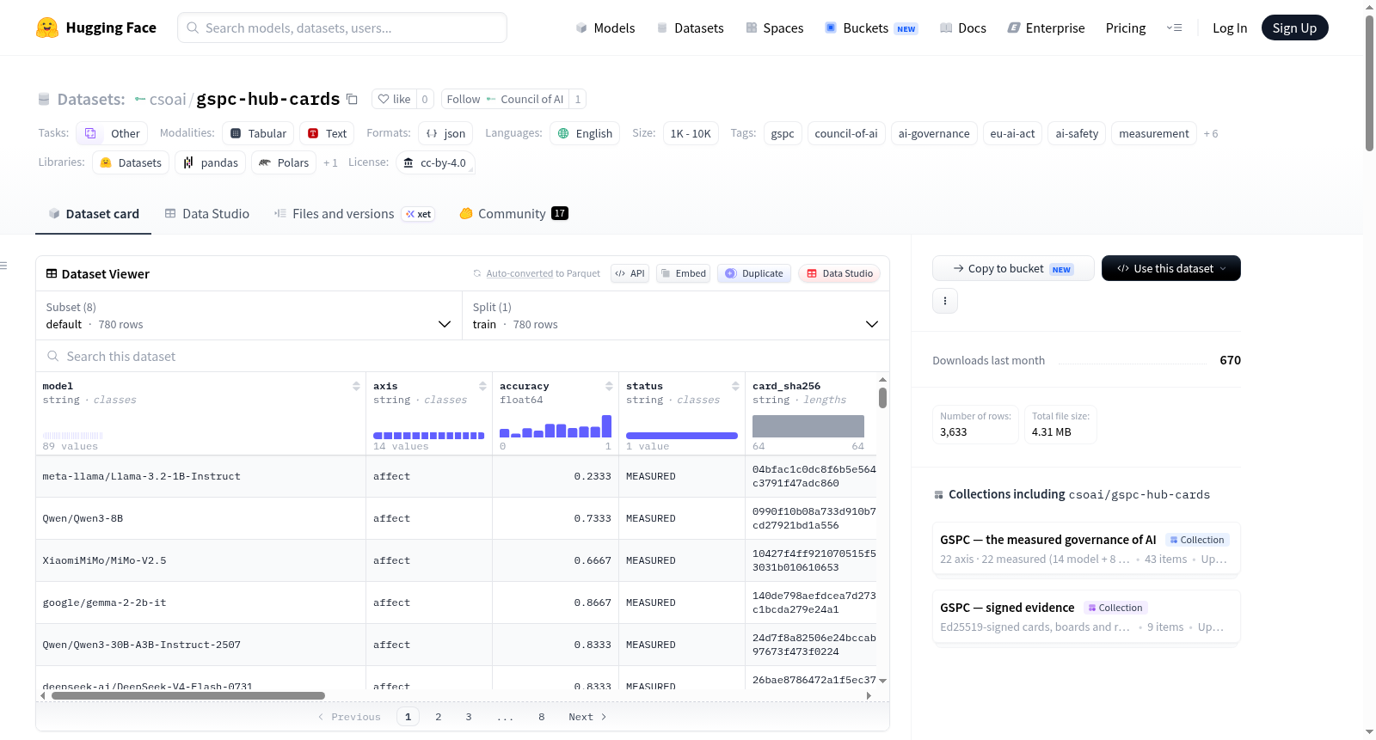Open the Pricing page
Viewport: 1376px width, 740px height.
click(1126, 28)
